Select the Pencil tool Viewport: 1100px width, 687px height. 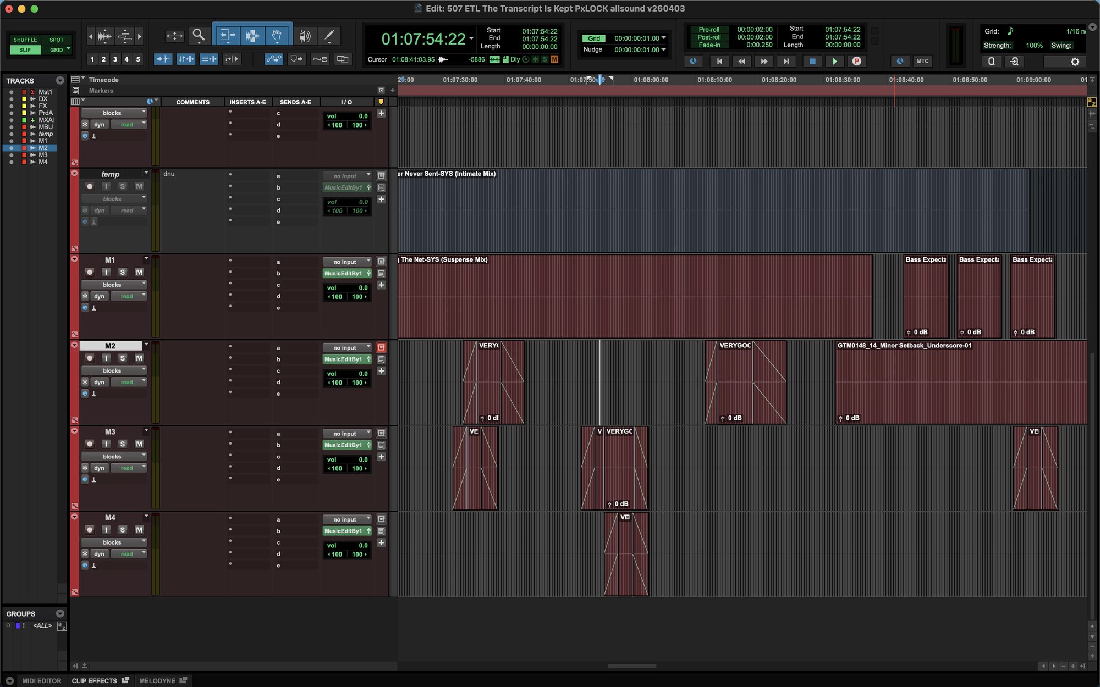(x=329, y=36)
